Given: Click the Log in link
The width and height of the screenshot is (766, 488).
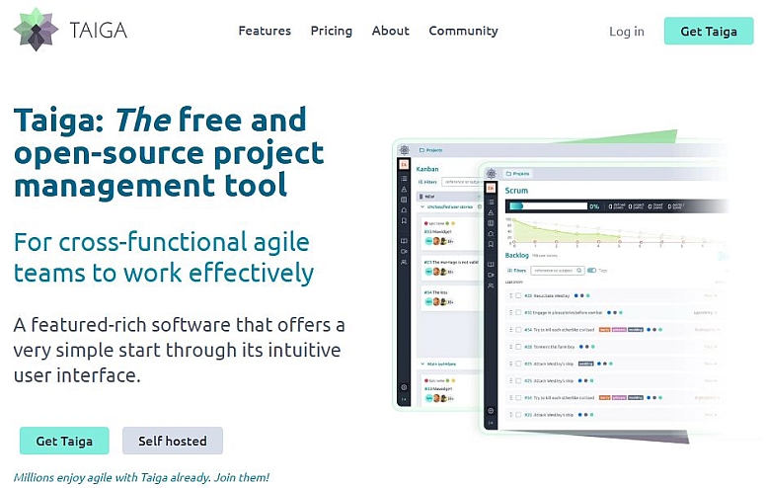Looking at the screenshot, I should tap(626, 32).
